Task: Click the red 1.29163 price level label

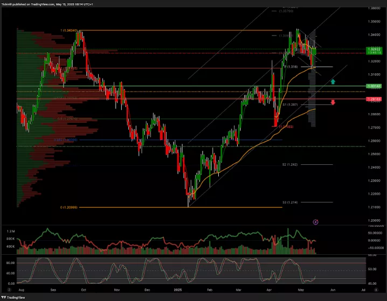Action: point(374,99)
